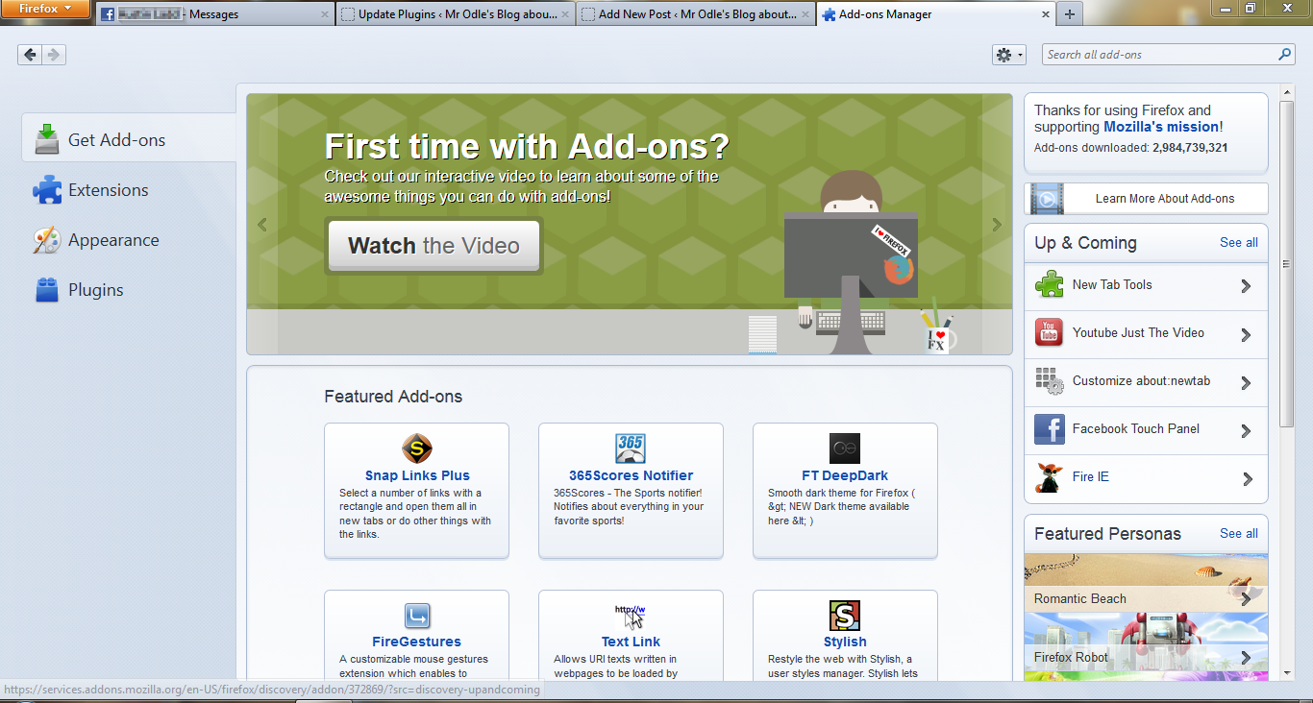Open the FireGestures title link
This screenshot has height=703, width=1313.
point(416,642)
